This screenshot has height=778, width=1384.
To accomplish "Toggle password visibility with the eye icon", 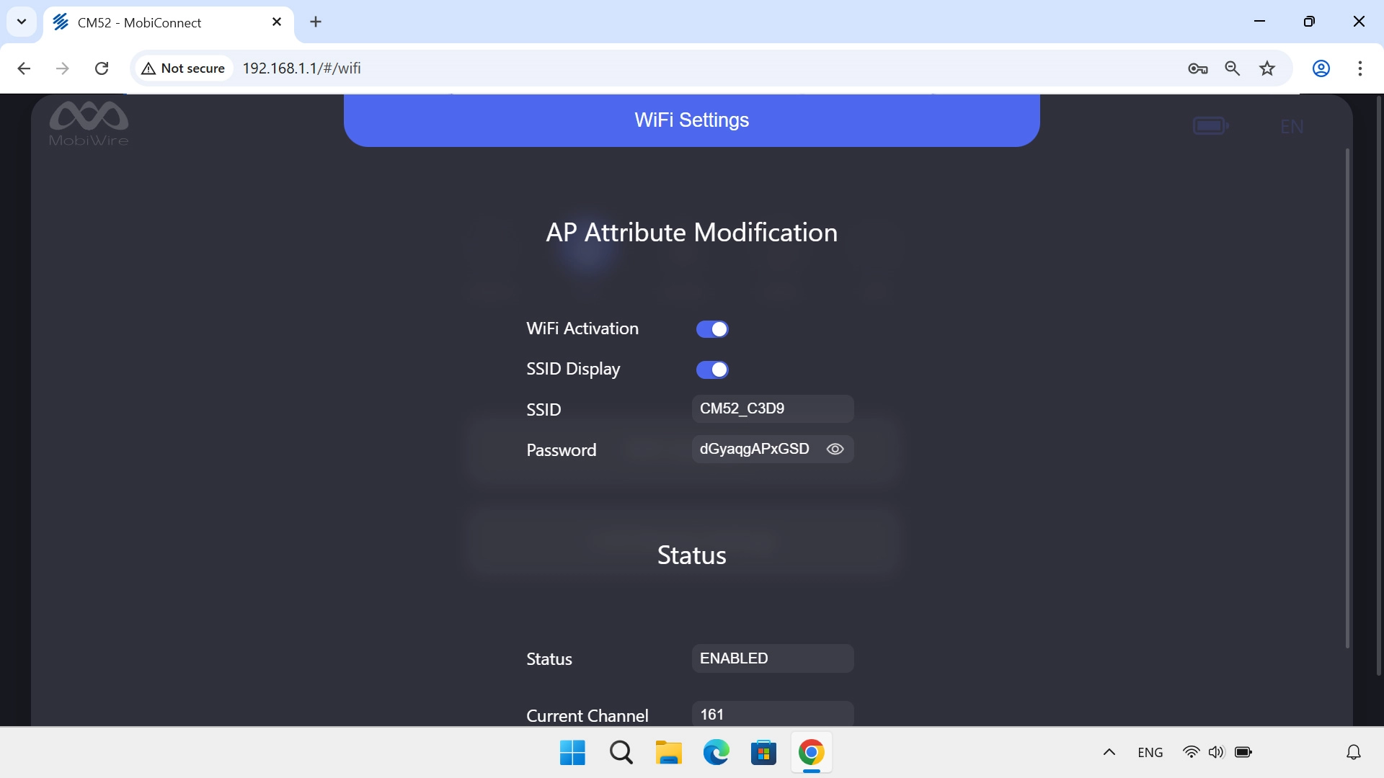I will pyautogui.click(x=835, y=449).
